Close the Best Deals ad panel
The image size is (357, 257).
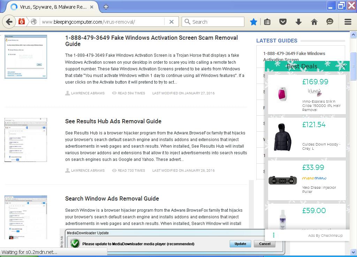pos(344,67)
